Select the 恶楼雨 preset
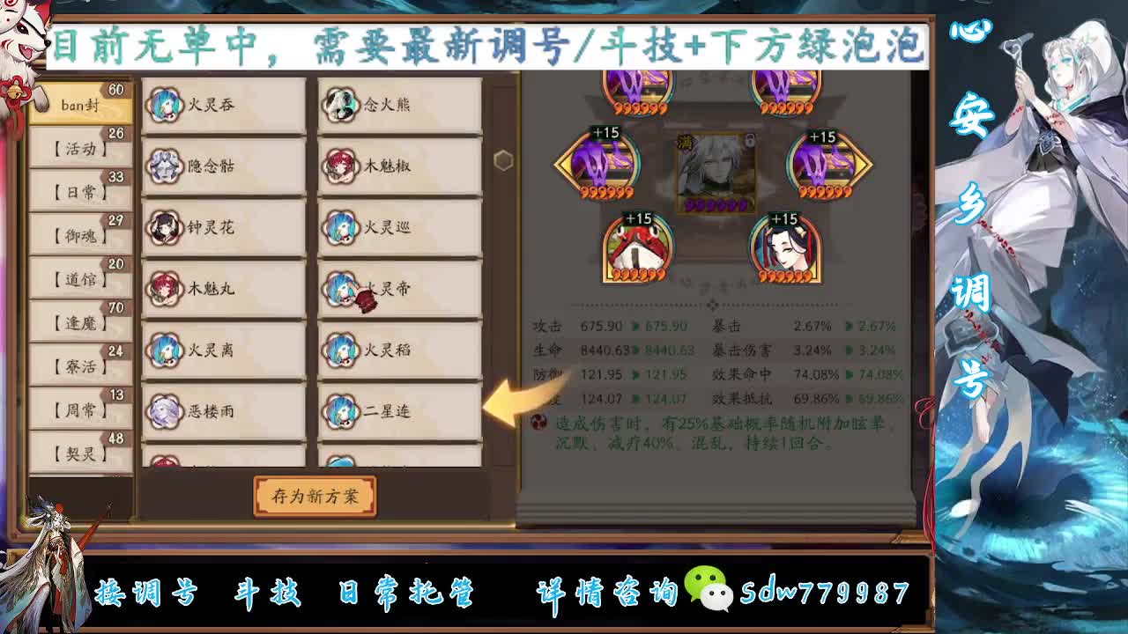Screen dimensions: 1128x634 pos(224,411)
